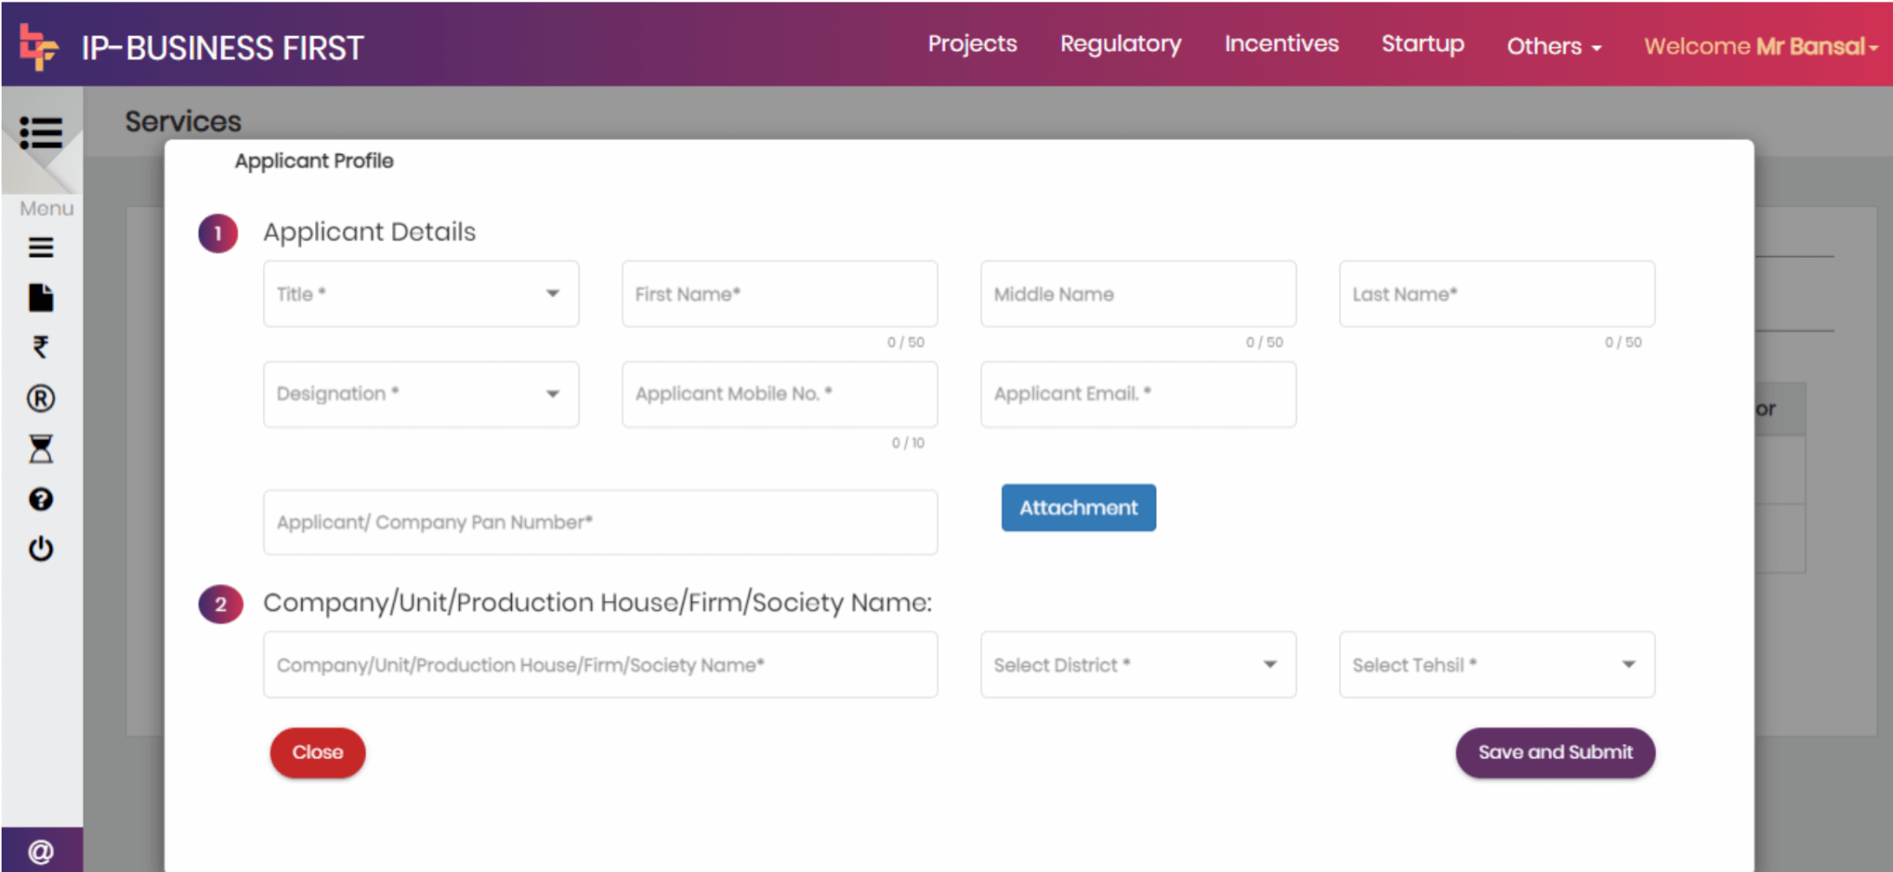This screenshot has width=1893, height=872.
Task: Open the list menu icon at sidebar top
Action: tap(41, 132)
